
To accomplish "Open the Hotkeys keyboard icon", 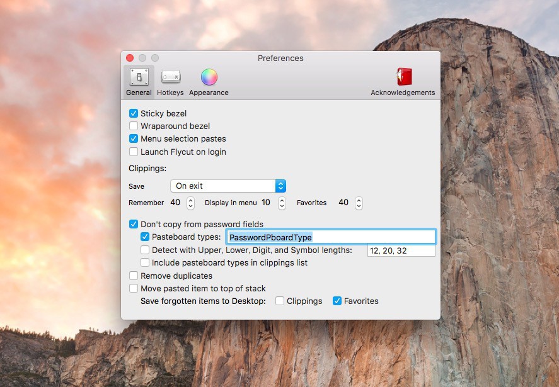I will [x=171, y=77].
